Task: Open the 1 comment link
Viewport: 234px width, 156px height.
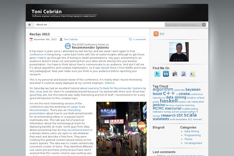Action: [x=139, y=39]
